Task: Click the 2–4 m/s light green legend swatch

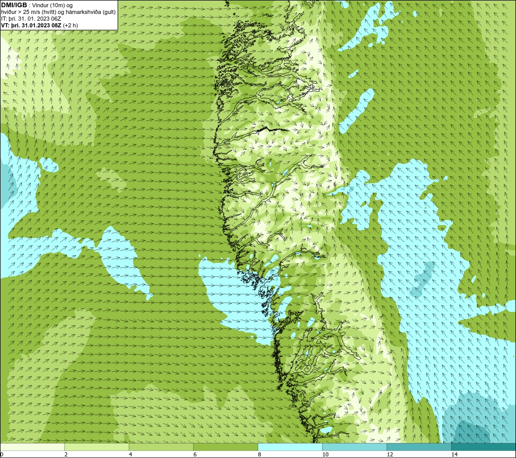Action: 97,447
